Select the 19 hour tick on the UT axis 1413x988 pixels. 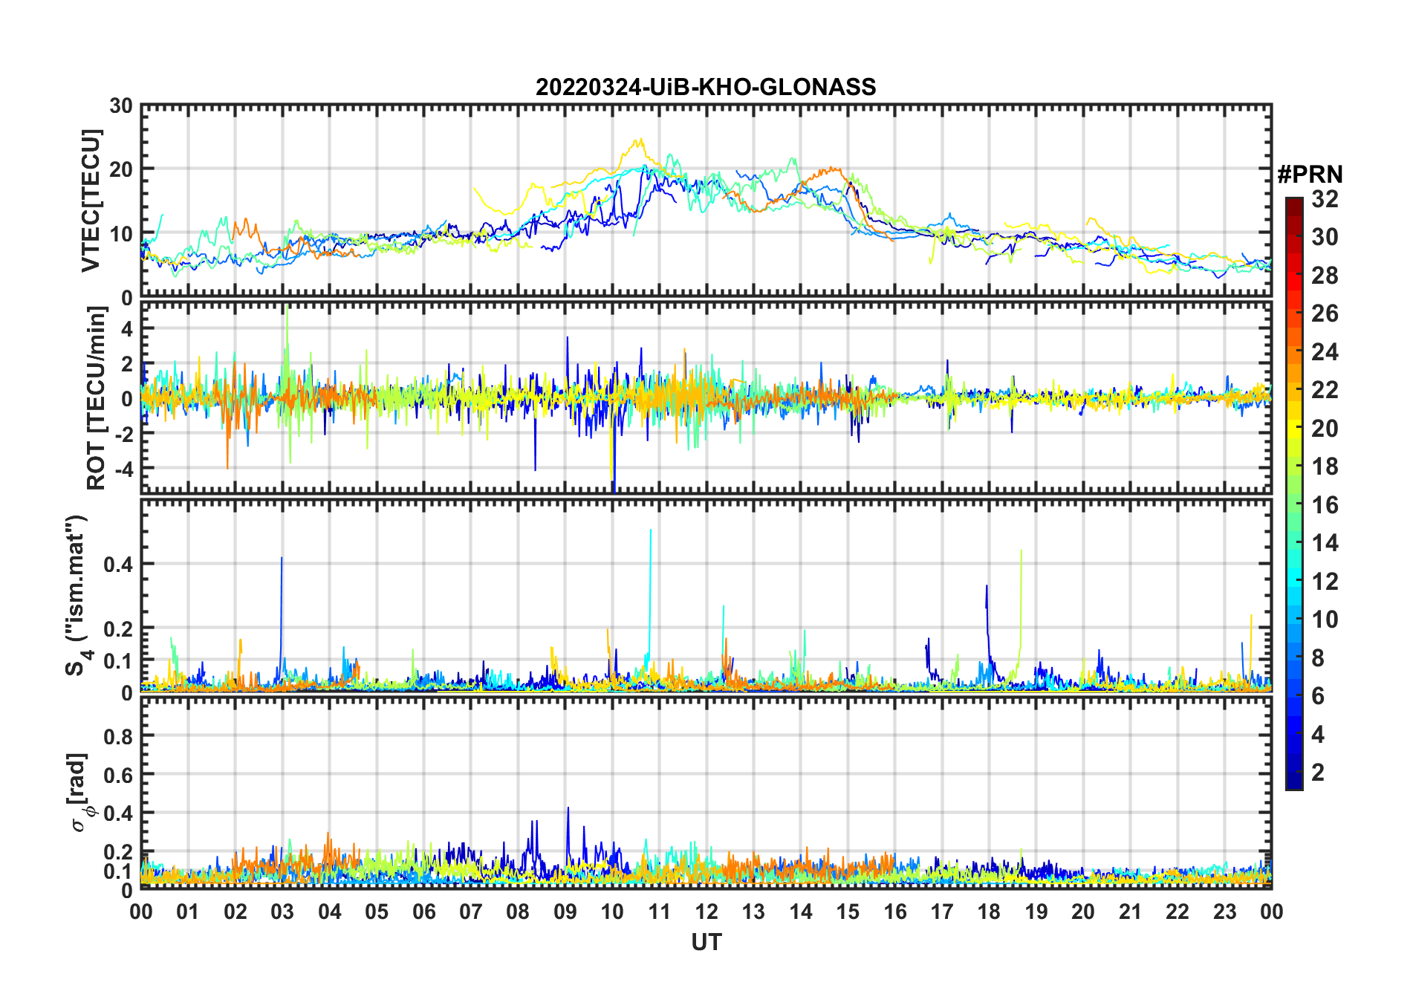(1036, 911)
